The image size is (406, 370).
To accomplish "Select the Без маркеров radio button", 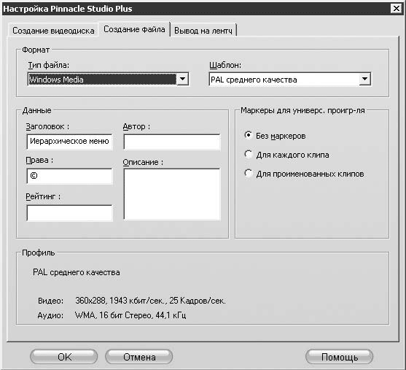I will pyautogui.click(x=248, y=135).
